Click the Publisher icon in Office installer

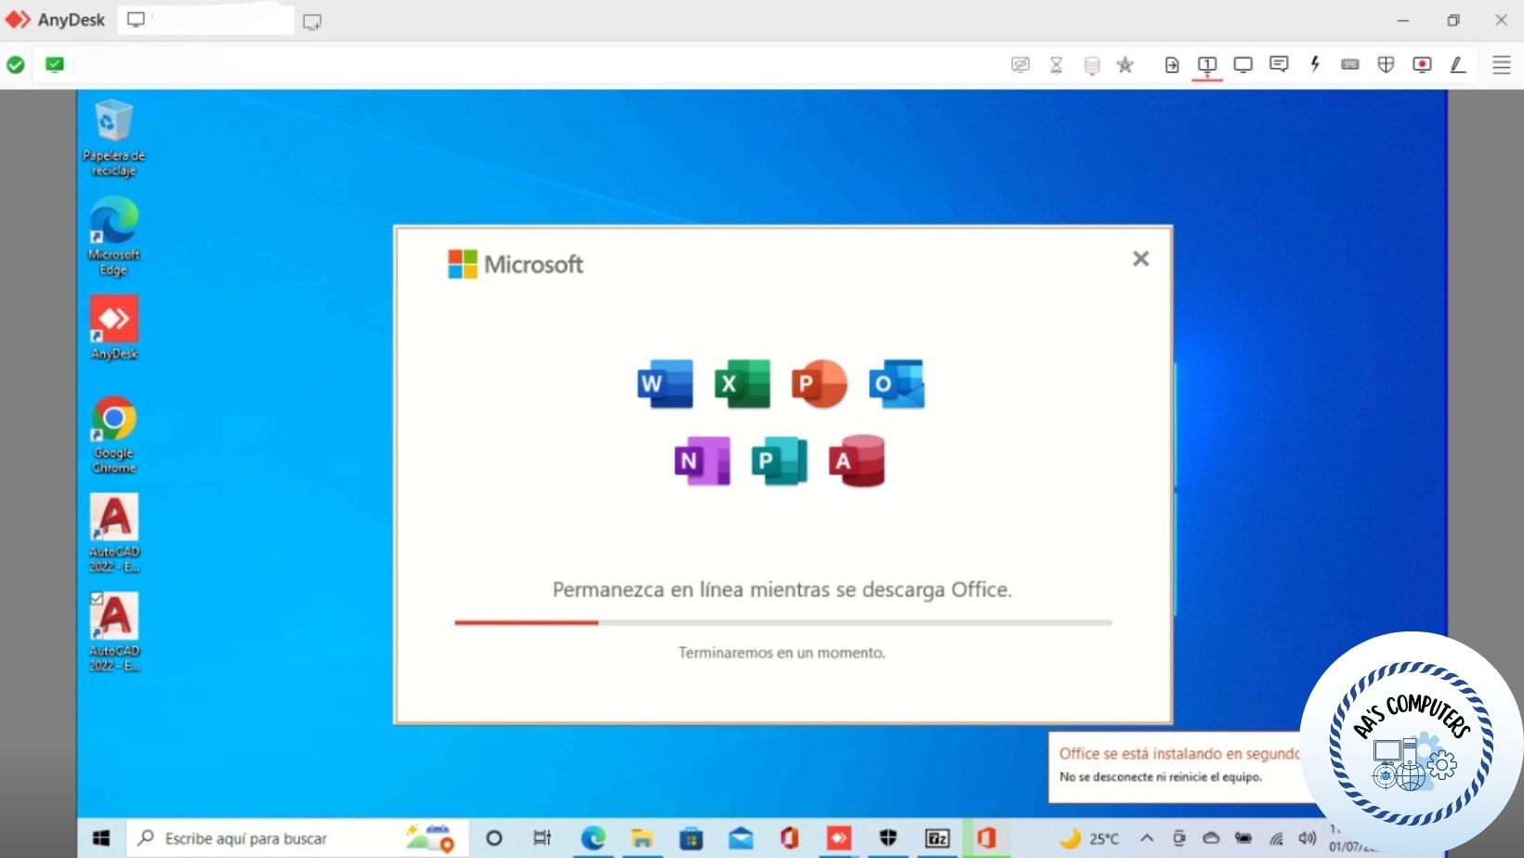(x=780, y=461)
